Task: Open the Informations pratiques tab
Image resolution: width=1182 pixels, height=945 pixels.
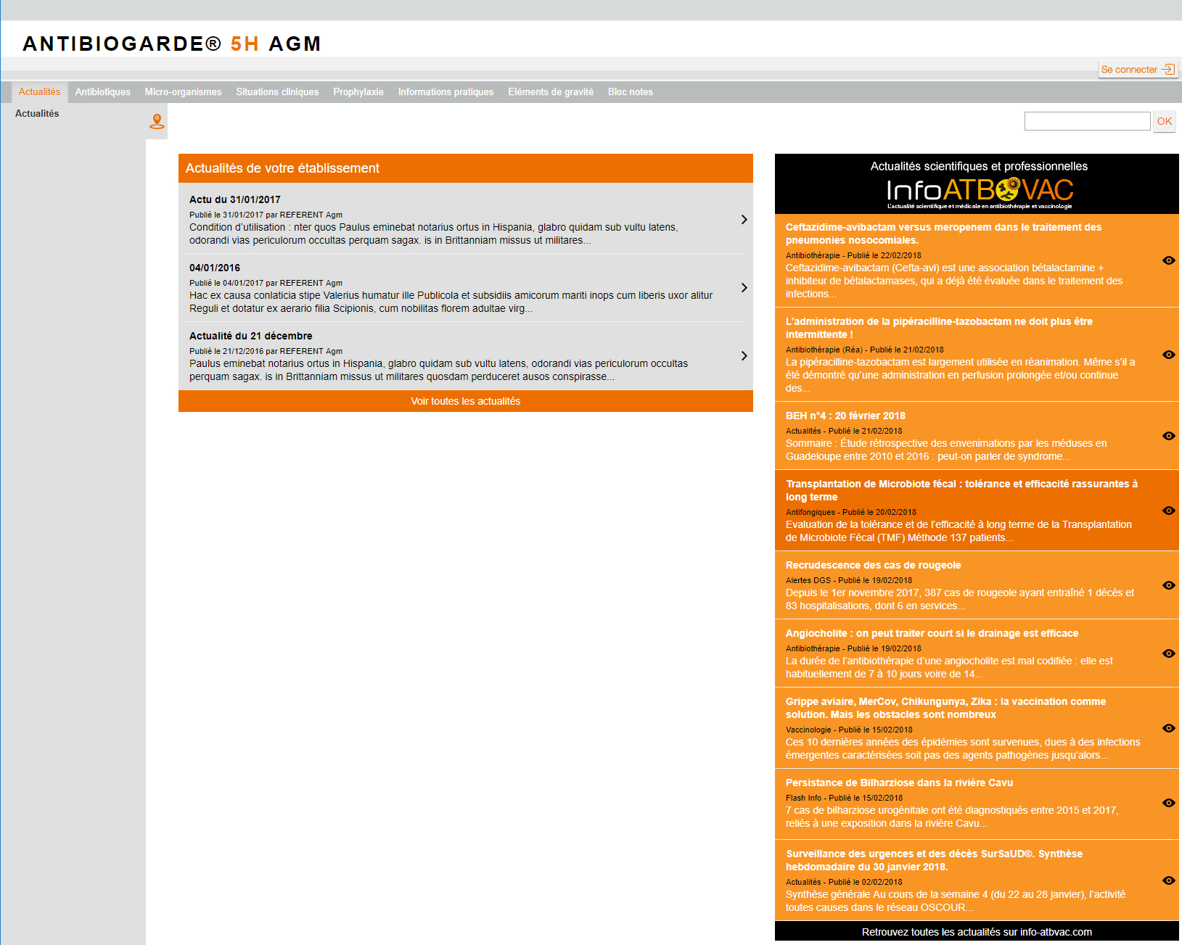Action: point(446,92)
